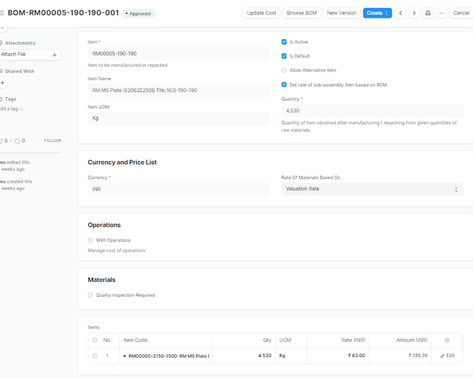Click the print icon in header
473x378 pixels.
point(428,13)
